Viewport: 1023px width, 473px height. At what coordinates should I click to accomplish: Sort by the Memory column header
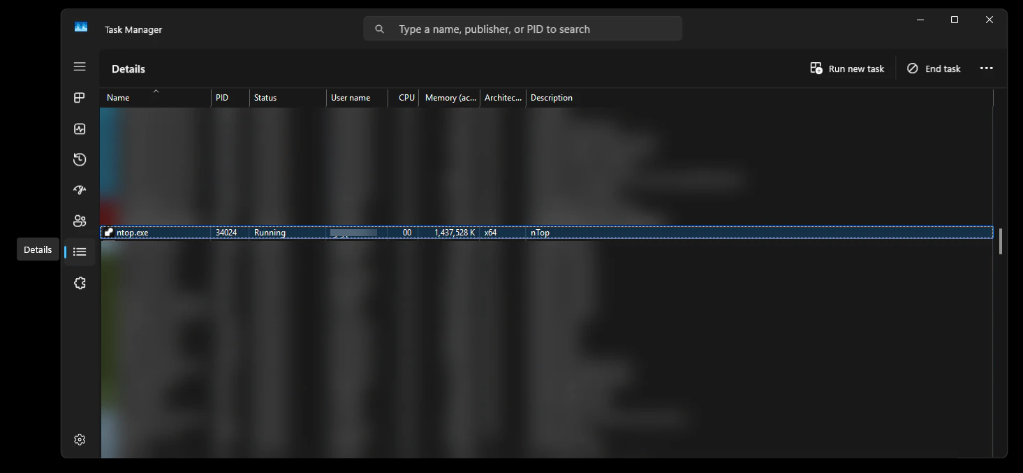450,98
